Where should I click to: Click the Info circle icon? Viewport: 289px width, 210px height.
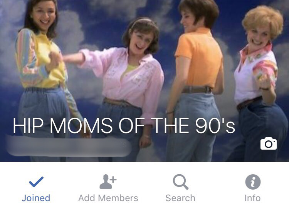[253, 182]
